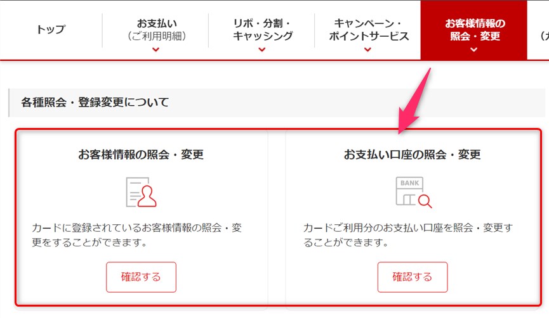The image size is (549, 318).
Task: Open the お支払い(ご利用明細) tab
Action: [155, 30]
